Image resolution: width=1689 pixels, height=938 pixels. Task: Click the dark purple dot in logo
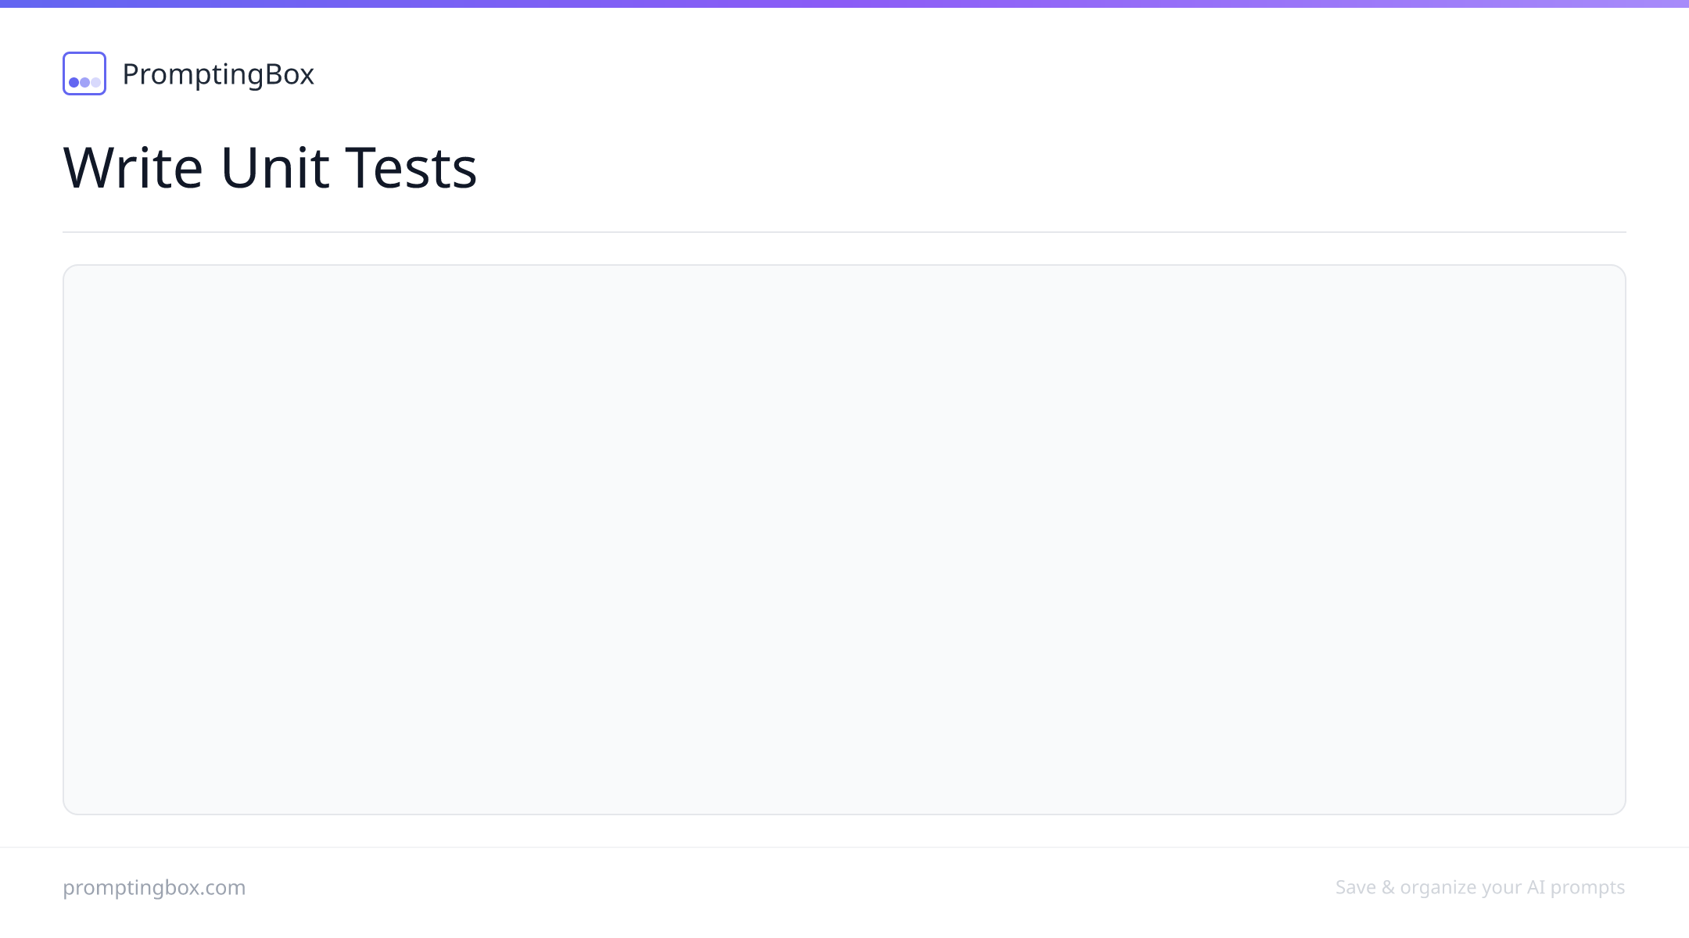coord(74,82)
